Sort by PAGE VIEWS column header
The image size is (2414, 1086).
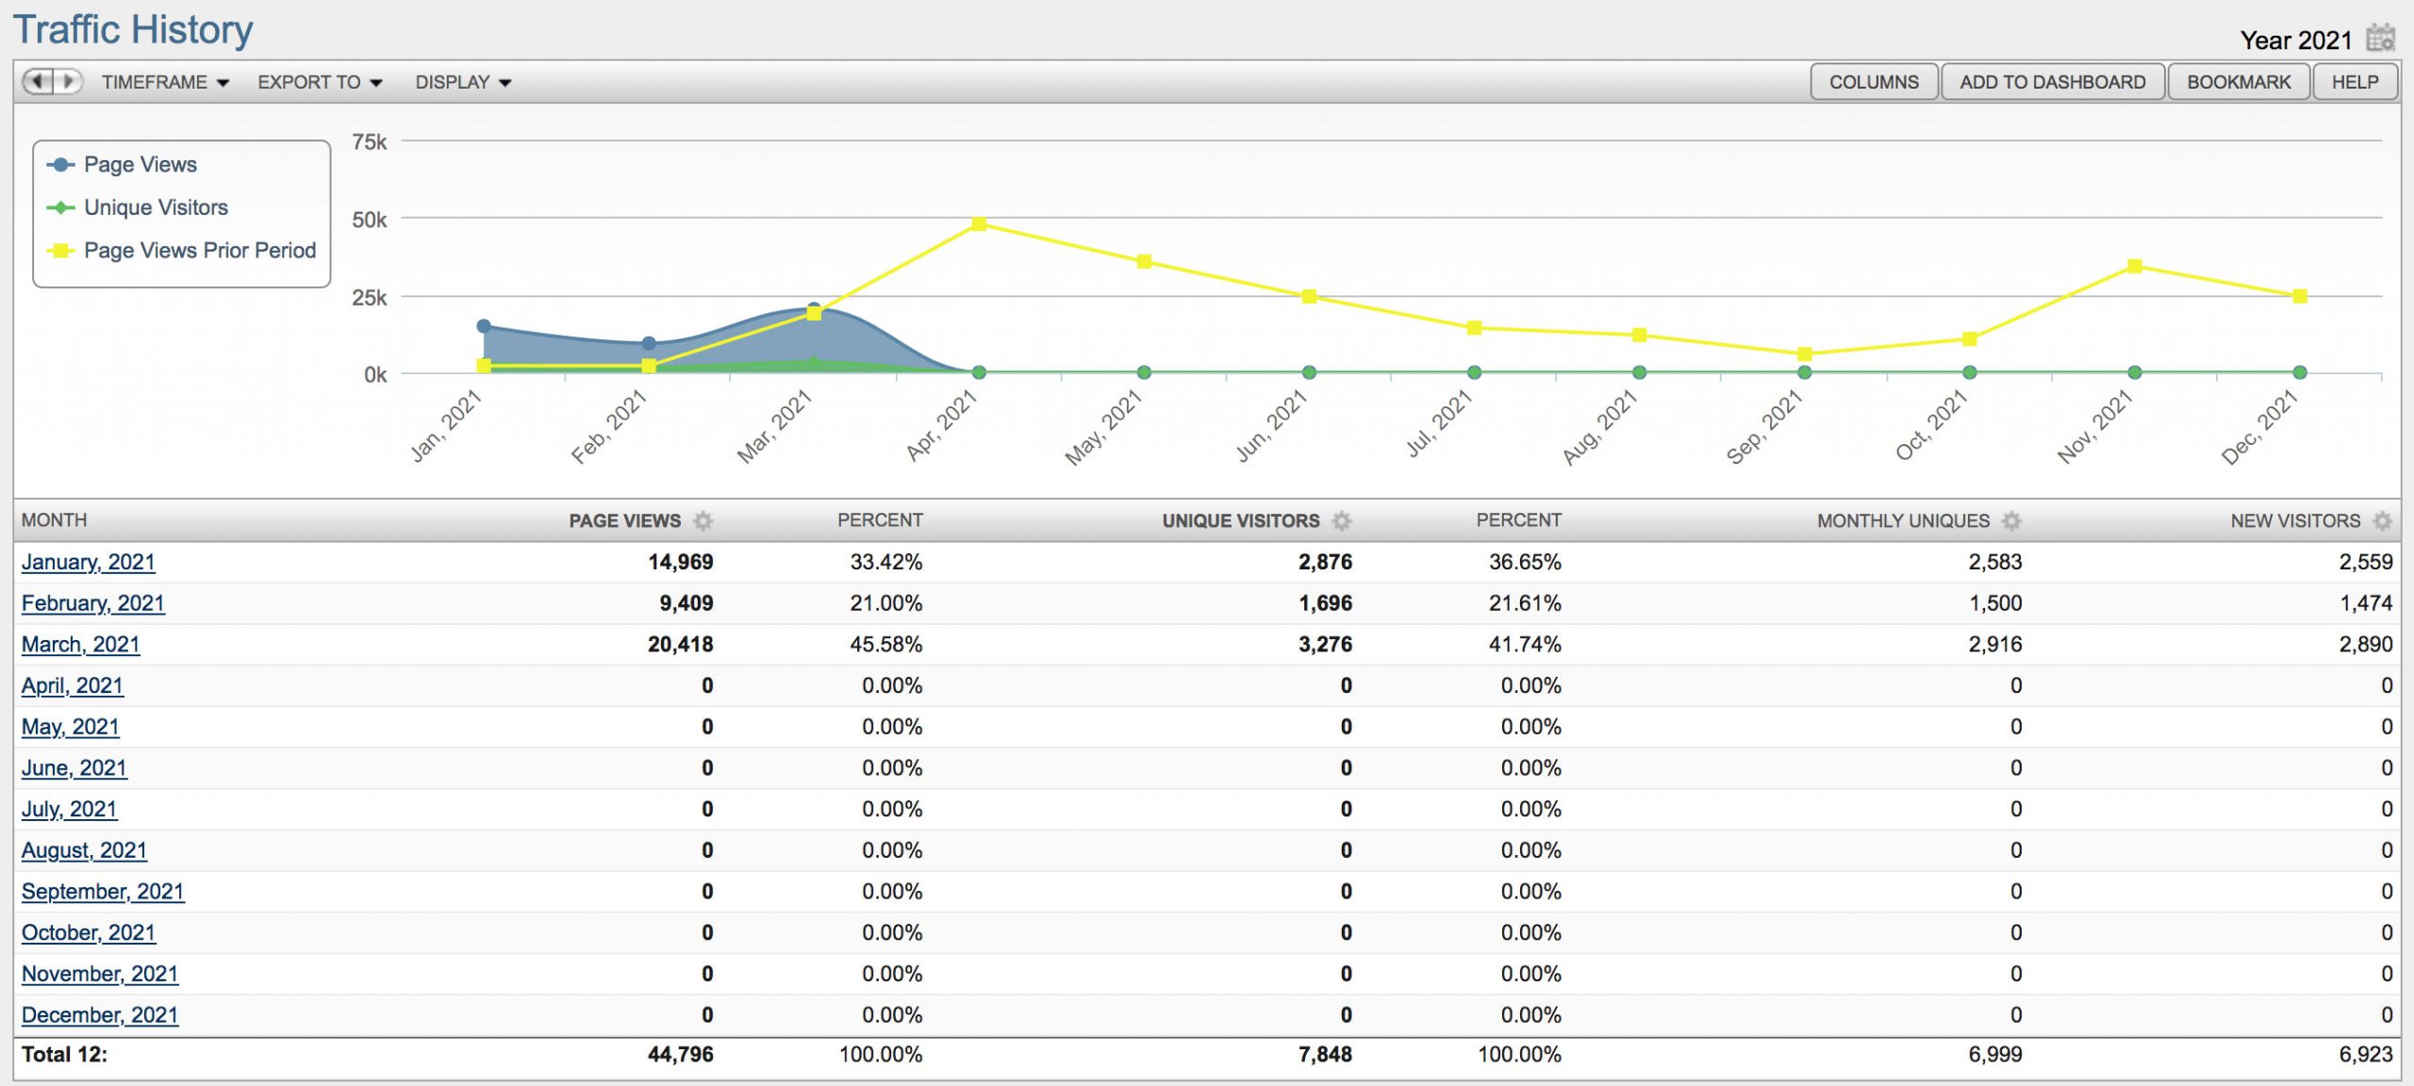click(624, 520)
